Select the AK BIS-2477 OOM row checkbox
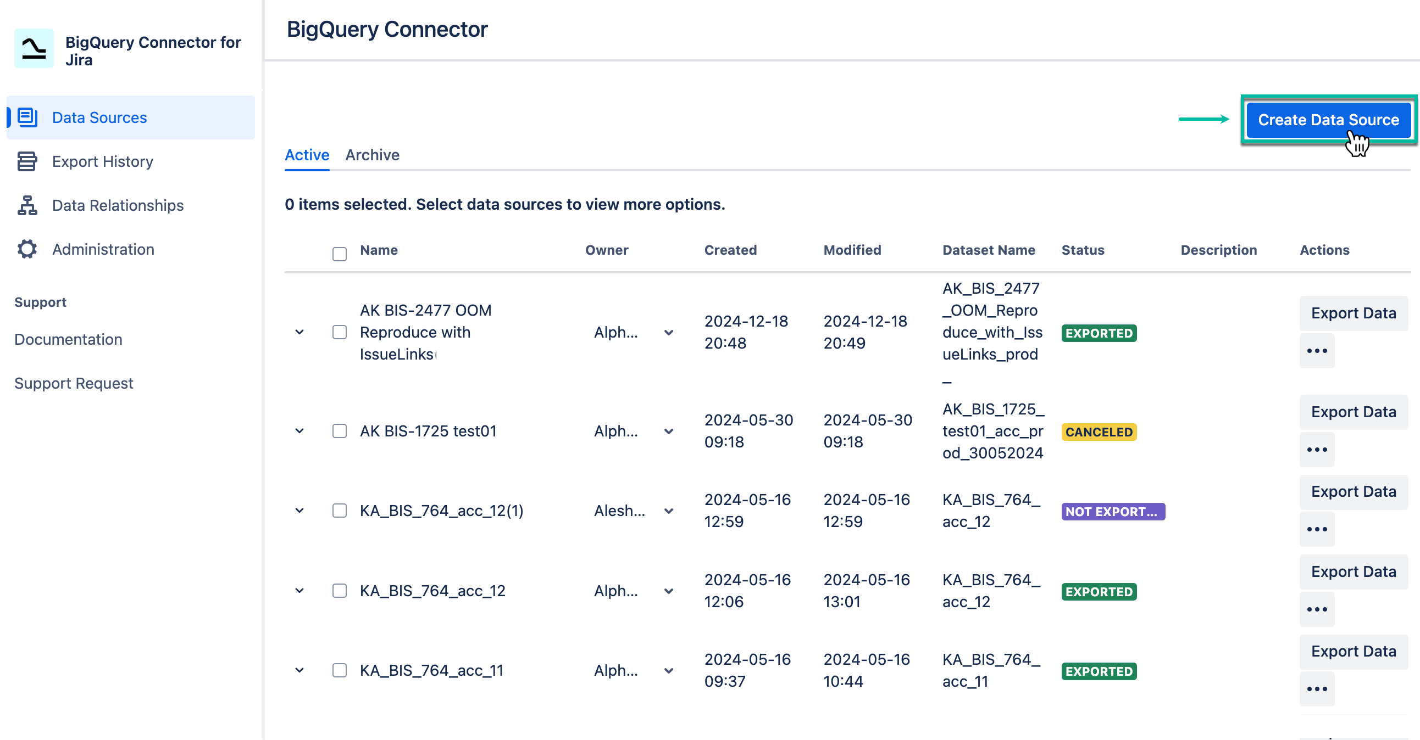The height and width of the screenshot is (740, 1420). 339,332
